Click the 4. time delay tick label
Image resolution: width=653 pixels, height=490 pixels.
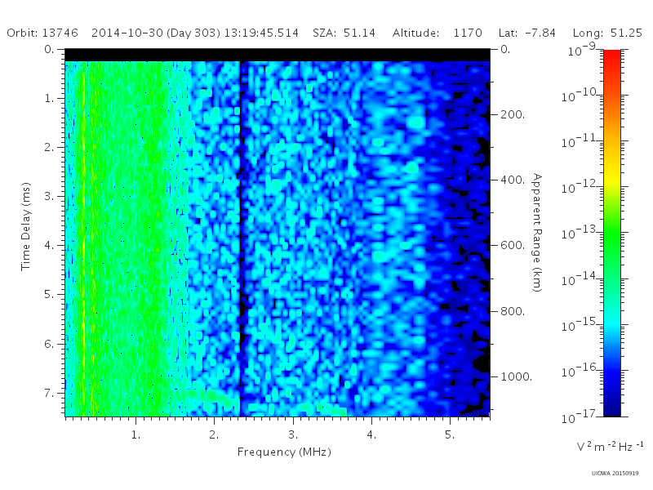coord(49,245)
